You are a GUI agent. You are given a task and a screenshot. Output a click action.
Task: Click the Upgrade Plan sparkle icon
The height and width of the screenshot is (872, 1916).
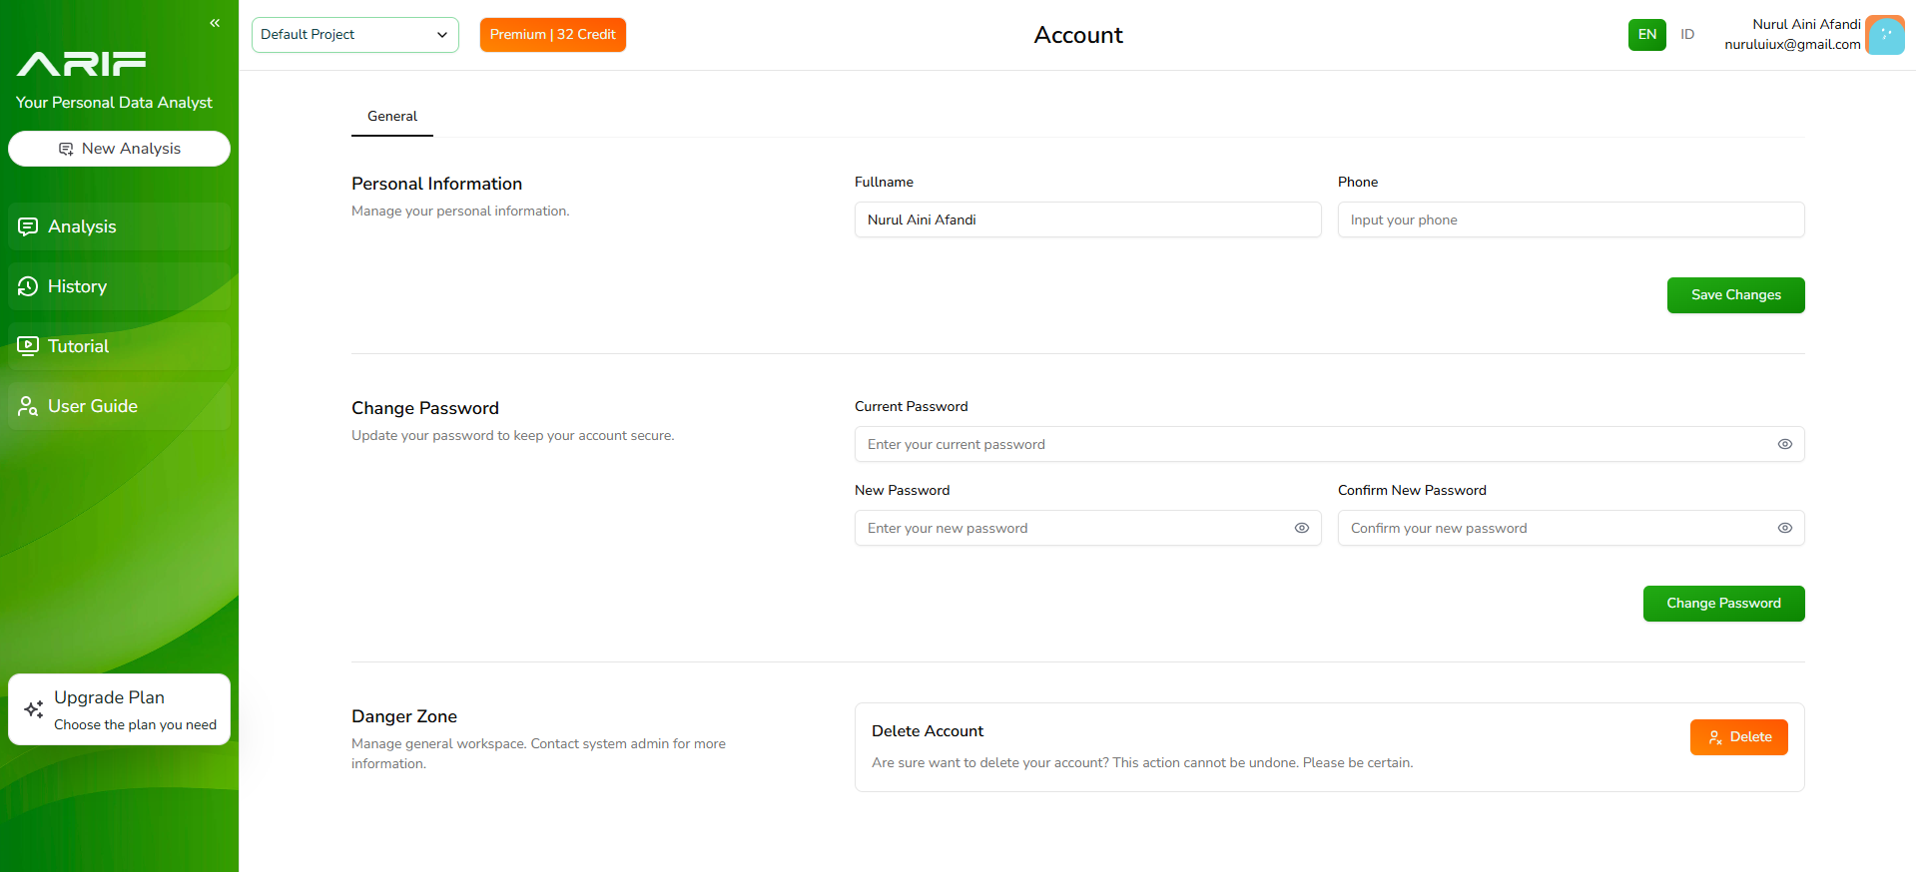(x=34, y=709)
